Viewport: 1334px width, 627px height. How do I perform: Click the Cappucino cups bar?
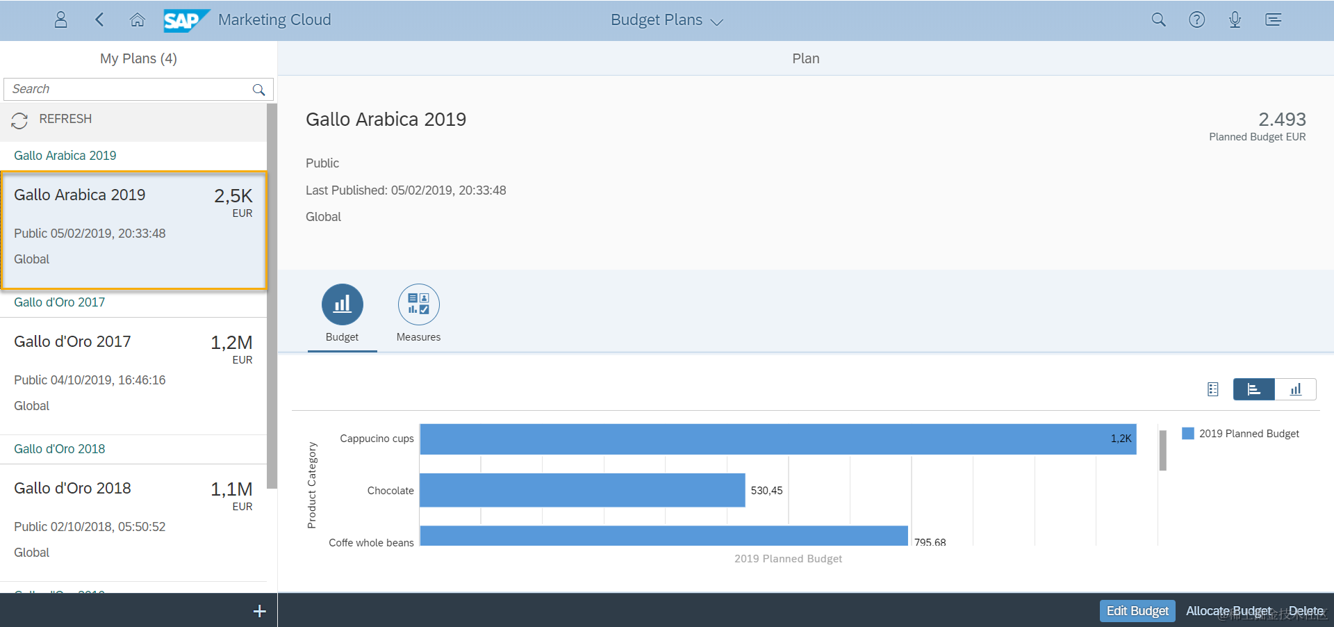tap(778, 439)
